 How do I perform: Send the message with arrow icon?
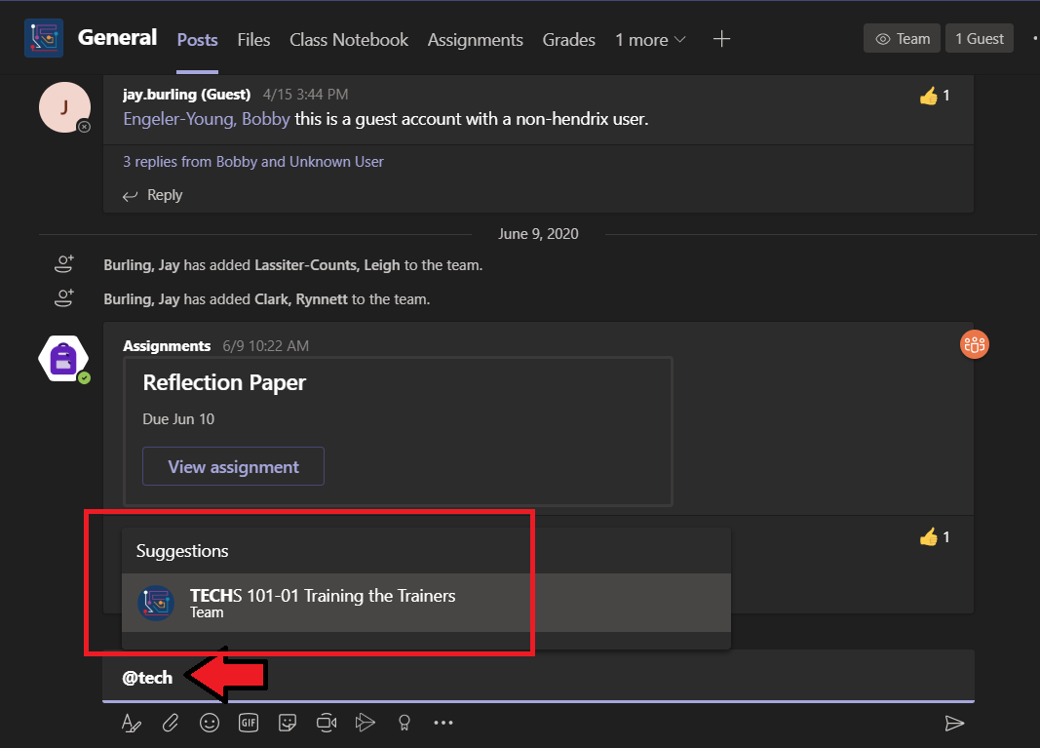pyautogui.click(x=954, y=723)
